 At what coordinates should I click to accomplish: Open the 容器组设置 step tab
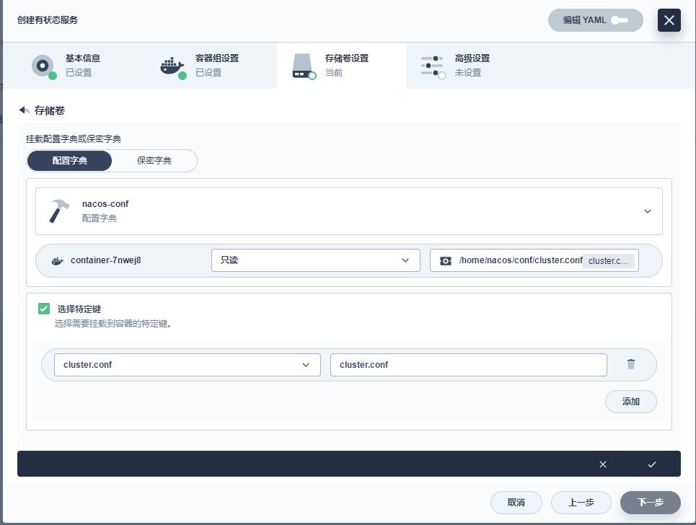(x=212, y=65)
